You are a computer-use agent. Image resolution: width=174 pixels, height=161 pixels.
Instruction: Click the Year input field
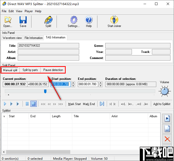pos(118,52)
